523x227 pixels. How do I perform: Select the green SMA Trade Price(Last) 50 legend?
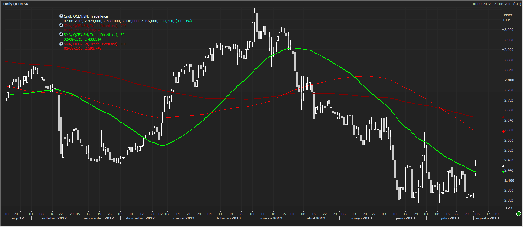[94, 35]
